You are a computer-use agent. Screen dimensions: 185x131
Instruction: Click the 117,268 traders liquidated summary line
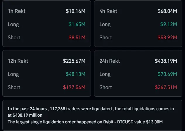[91, 109]
